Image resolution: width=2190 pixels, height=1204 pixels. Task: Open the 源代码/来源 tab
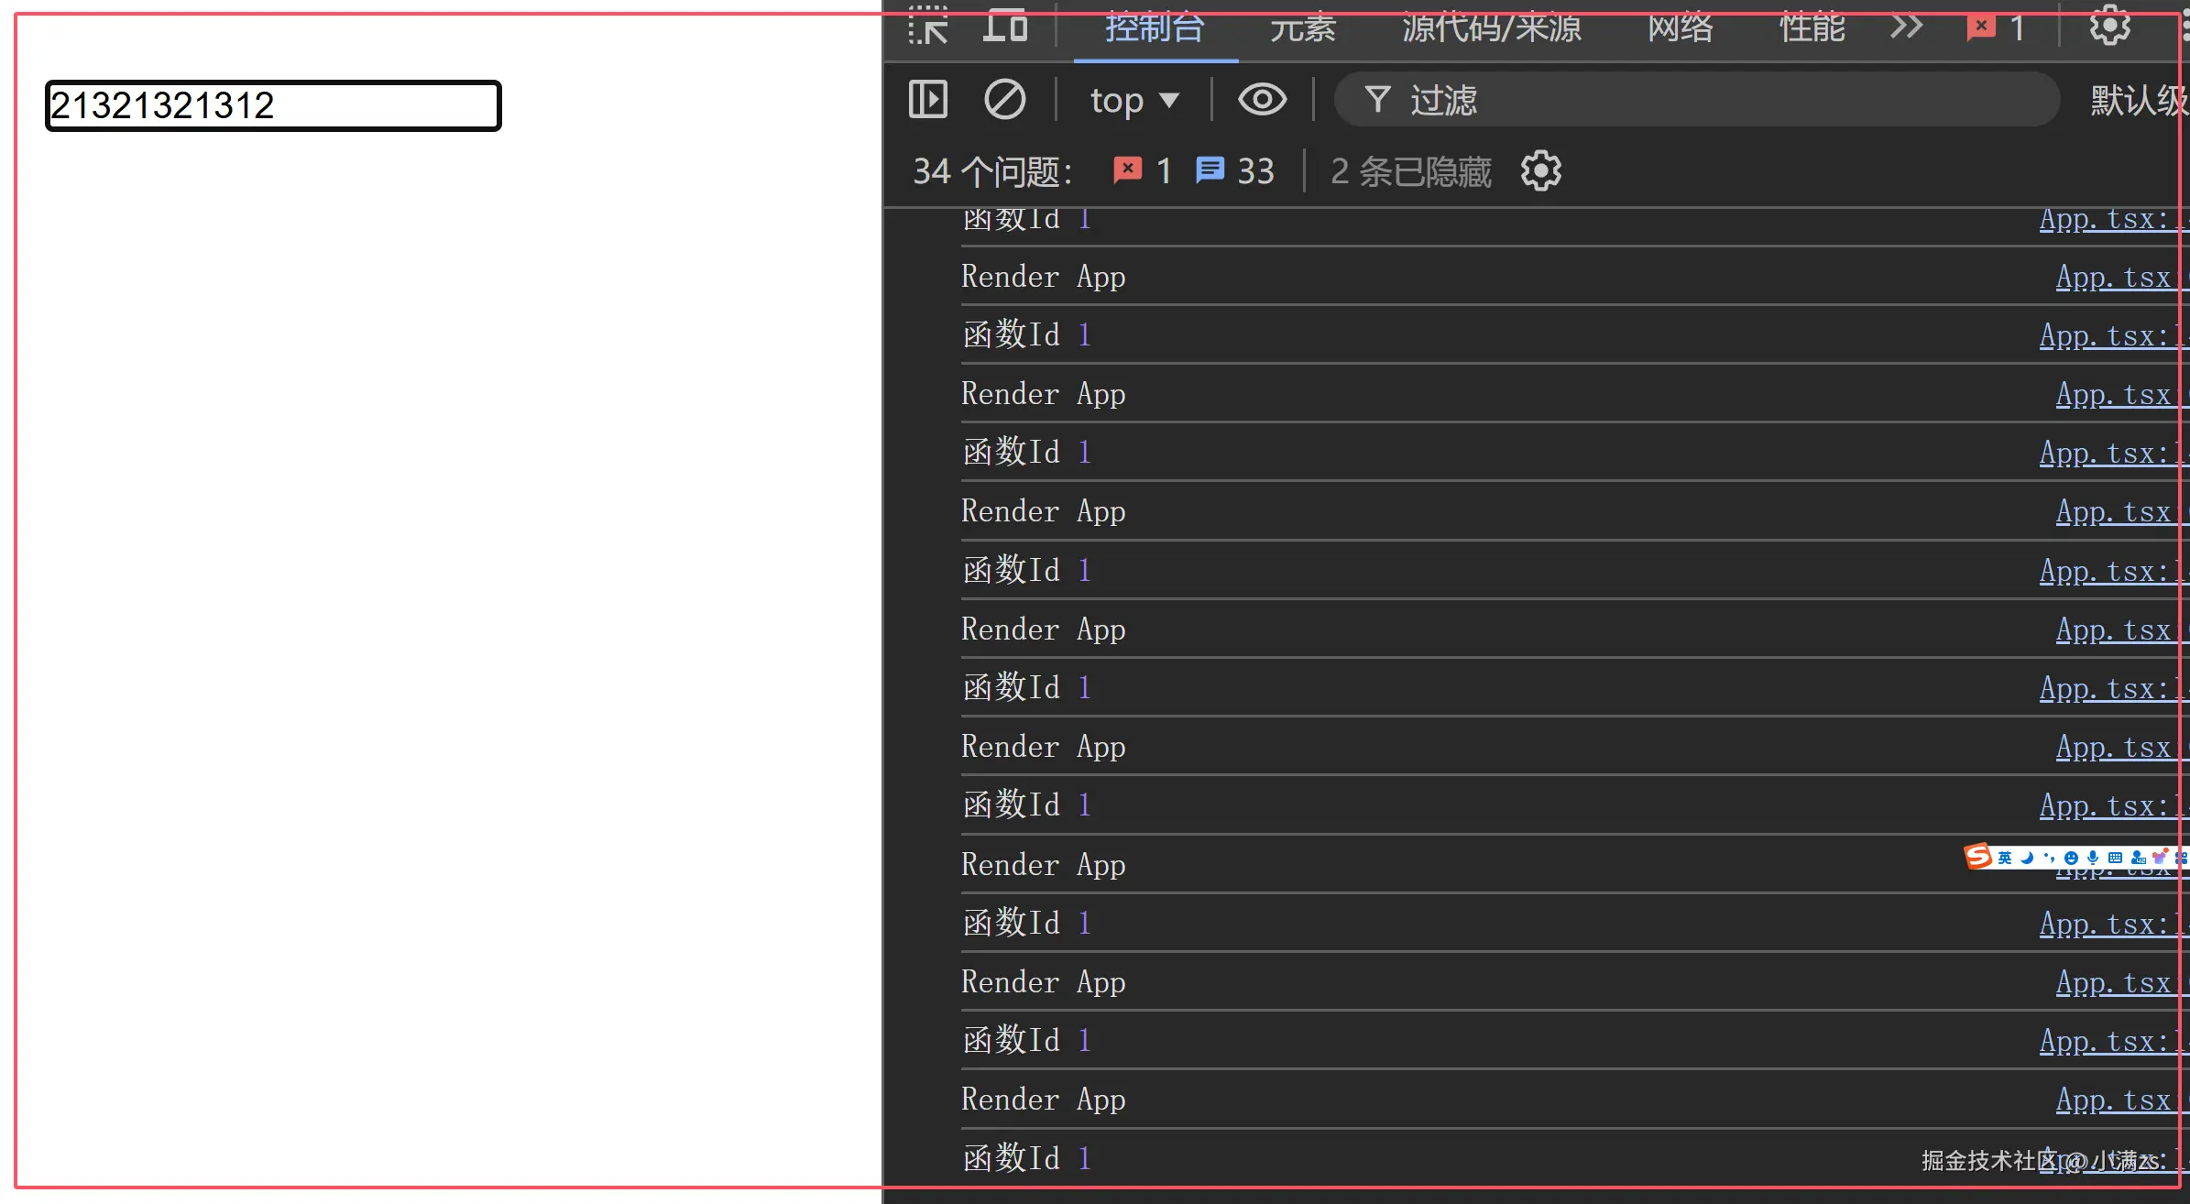coord(1491,28)
